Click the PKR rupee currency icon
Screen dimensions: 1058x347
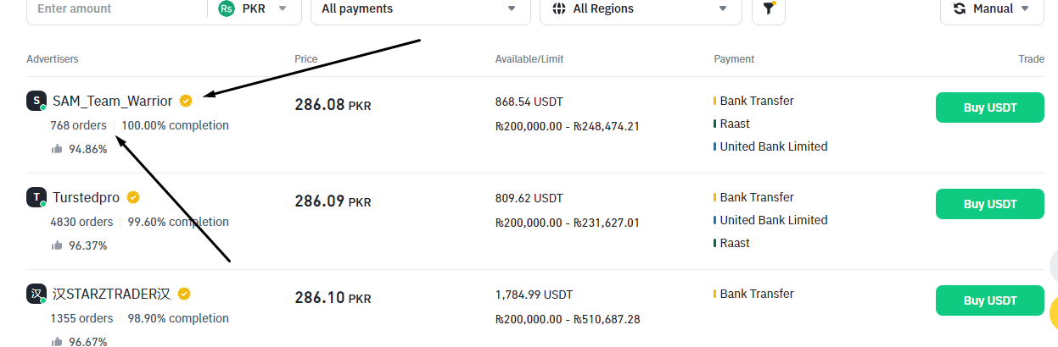(x=226, y=8)
